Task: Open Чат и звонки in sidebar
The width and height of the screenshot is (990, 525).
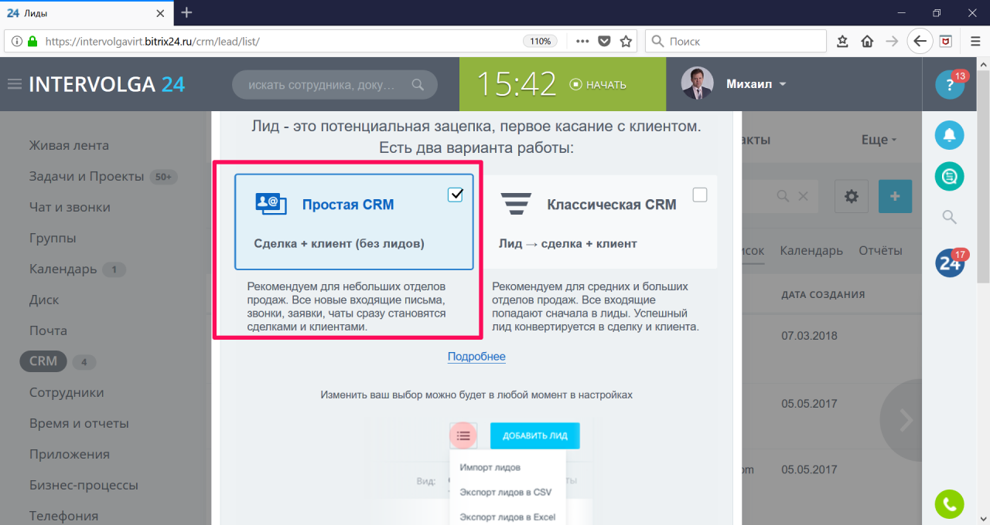Action: 70,207
